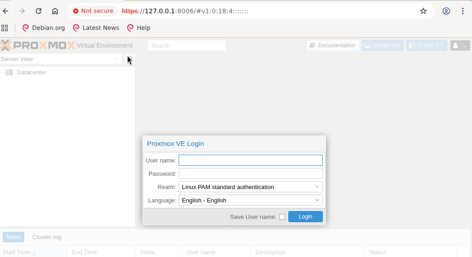Click the browser back arrow
The width and height of the screenshot is (472, 257).
tap(6, 11)
